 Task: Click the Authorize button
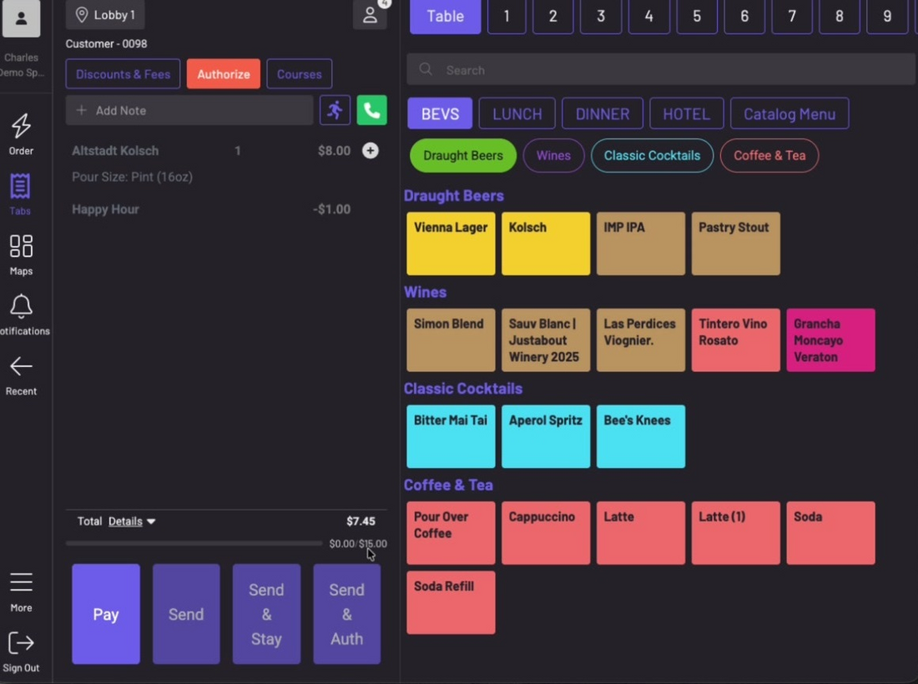[224, 74]
